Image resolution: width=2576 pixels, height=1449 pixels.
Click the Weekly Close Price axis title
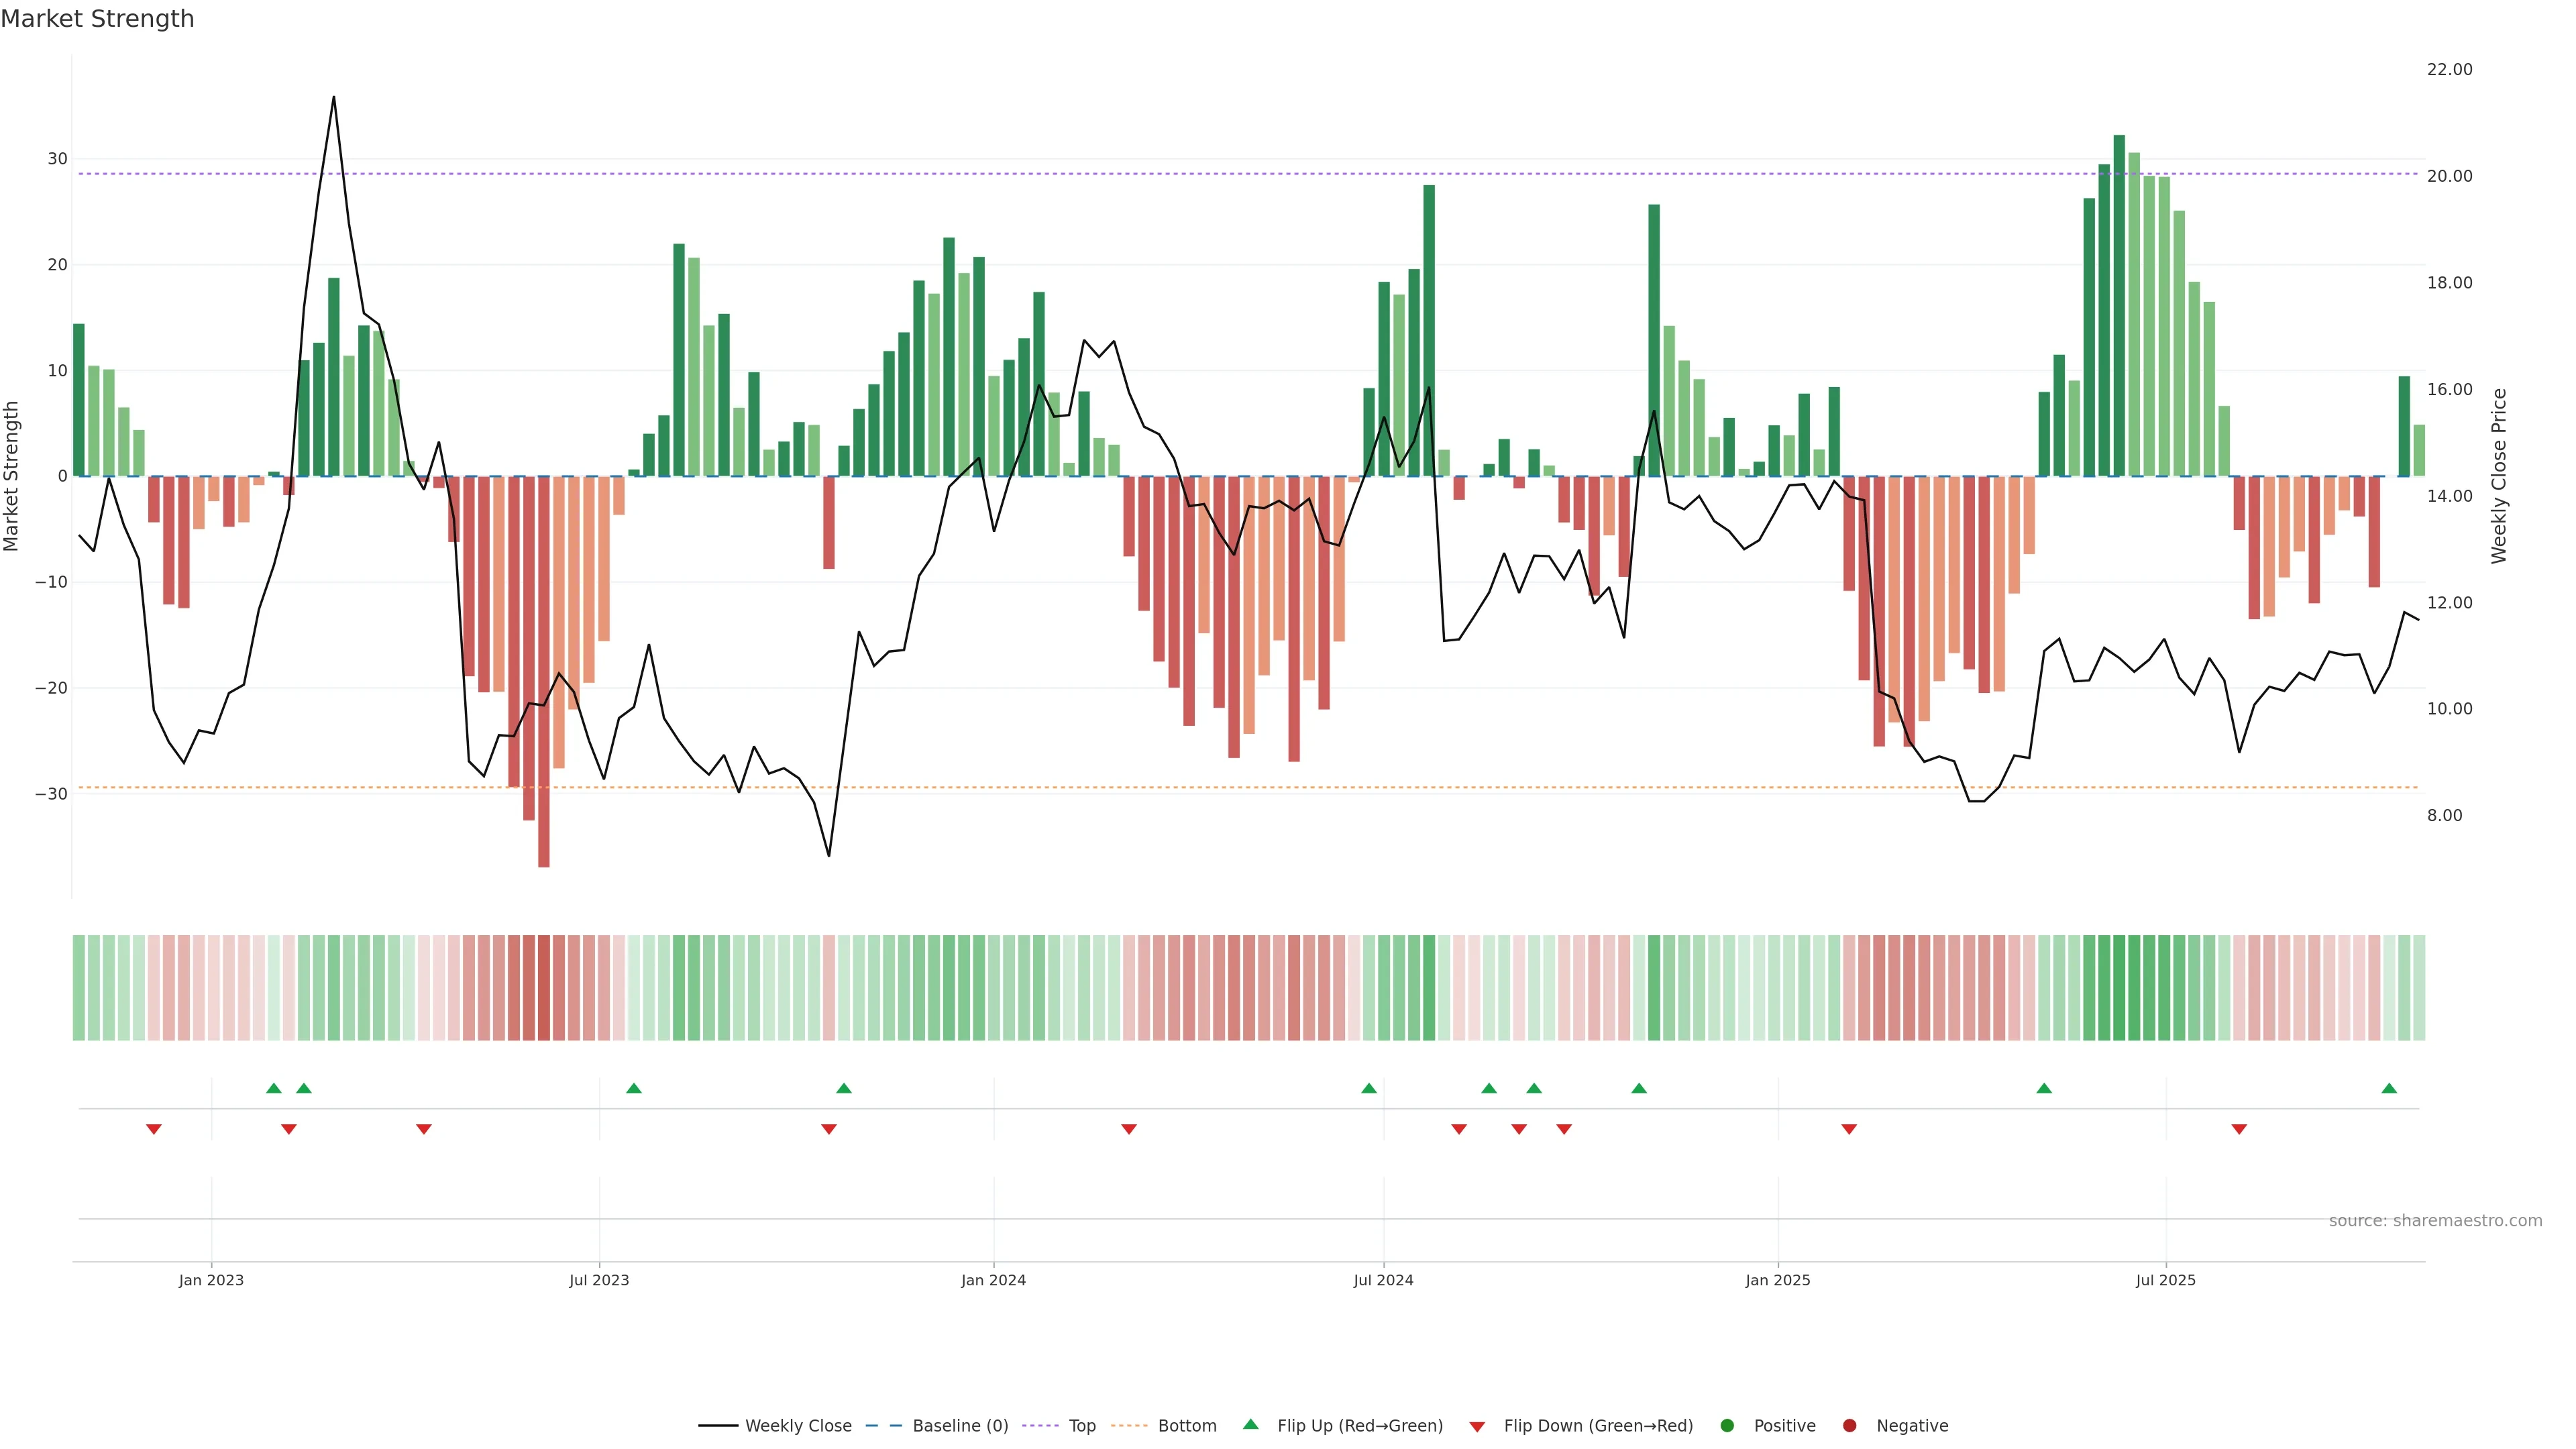[2499, 476]
